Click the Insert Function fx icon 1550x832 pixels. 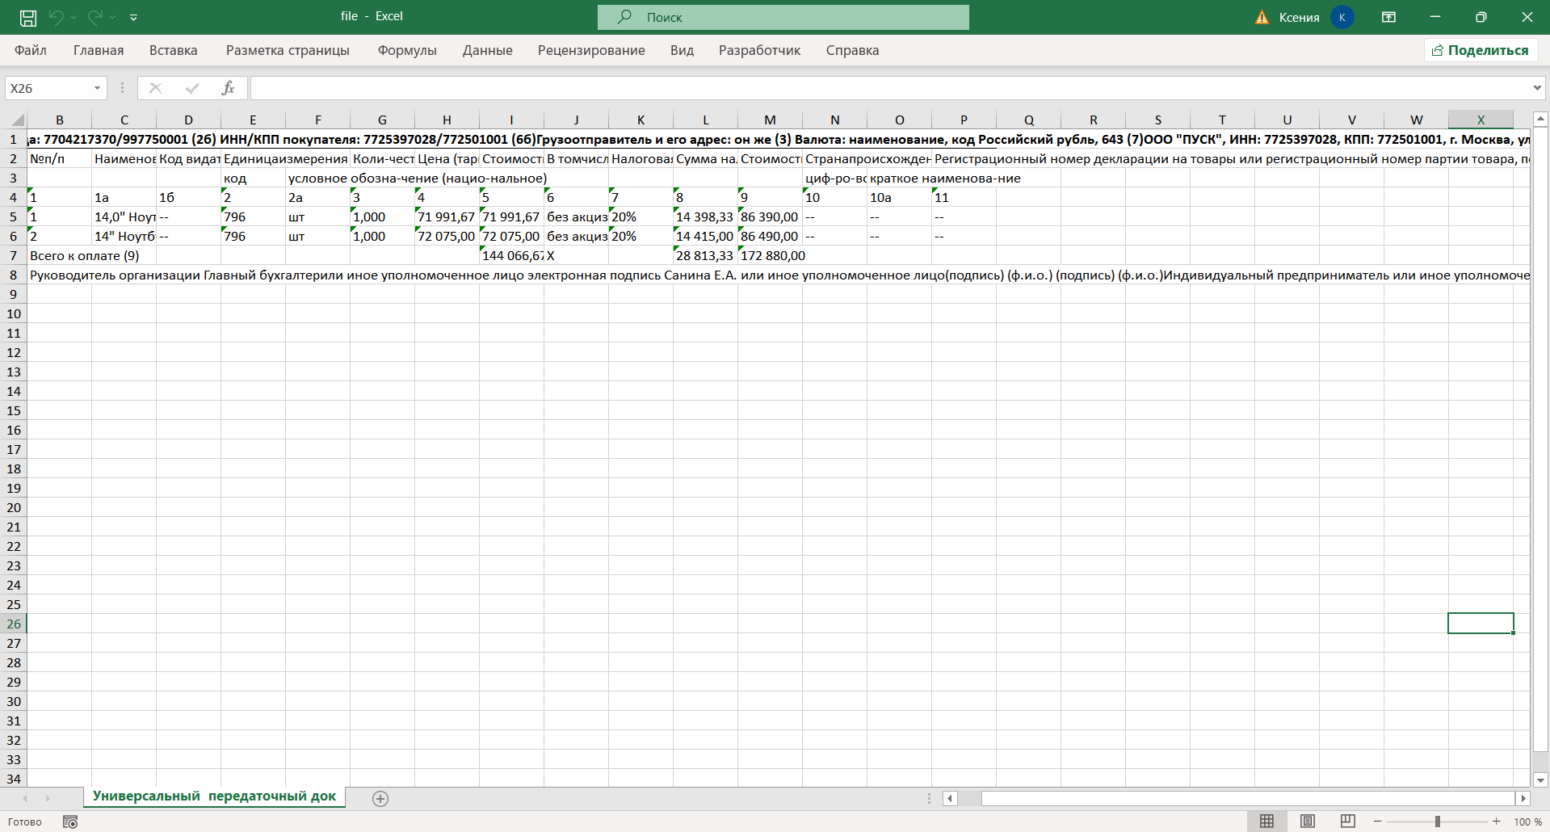(x=229, y=88)
